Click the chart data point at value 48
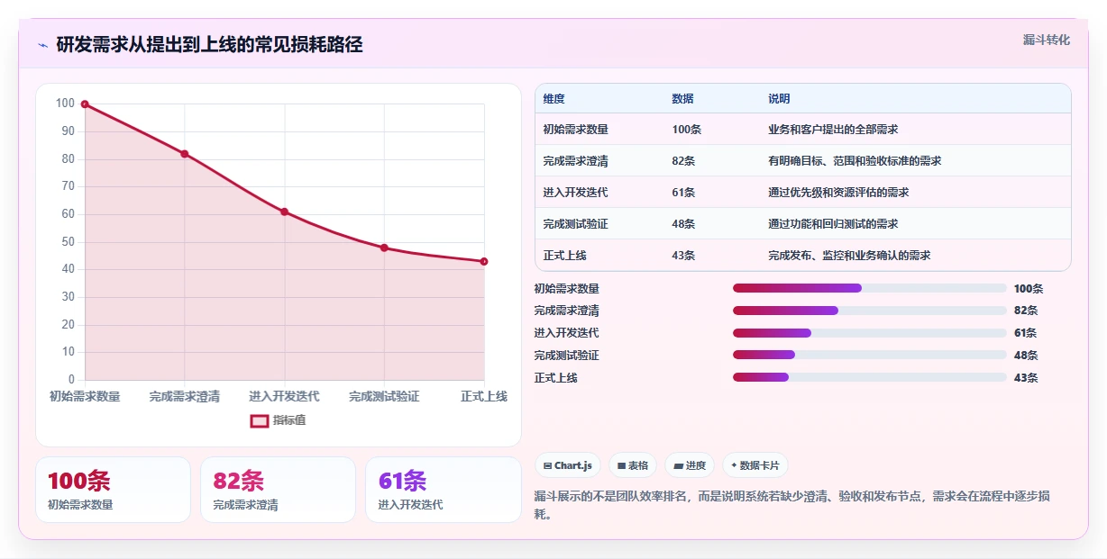Screen dimensions: 1107x559 (x=384, y=248)
